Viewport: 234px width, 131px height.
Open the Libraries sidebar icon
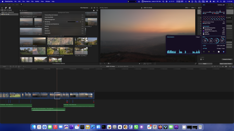click(2, 8)
